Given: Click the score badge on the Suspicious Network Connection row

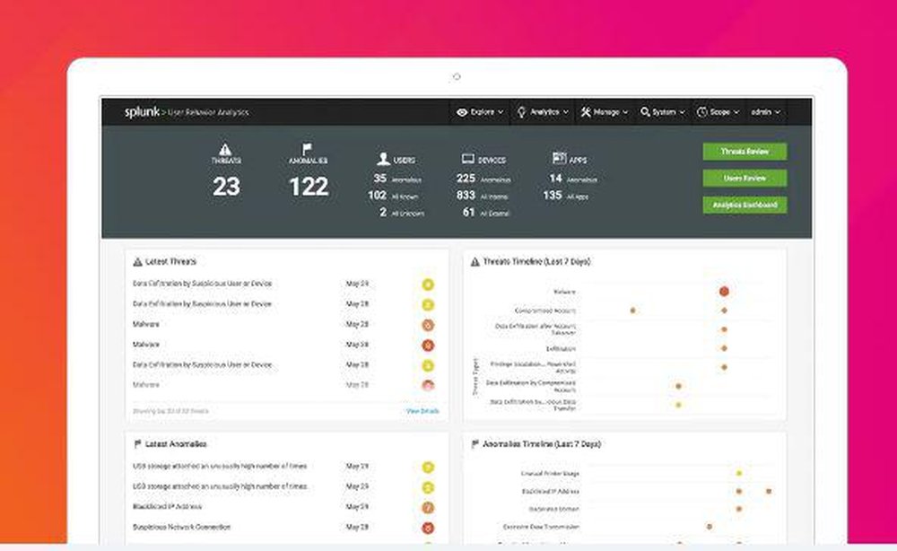Looking at the screenshot, I should [428, 528].
